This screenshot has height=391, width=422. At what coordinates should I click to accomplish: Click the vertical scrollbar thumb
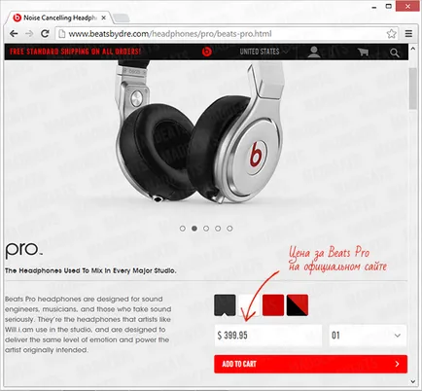pyautogui.click(x=413, y=89)
